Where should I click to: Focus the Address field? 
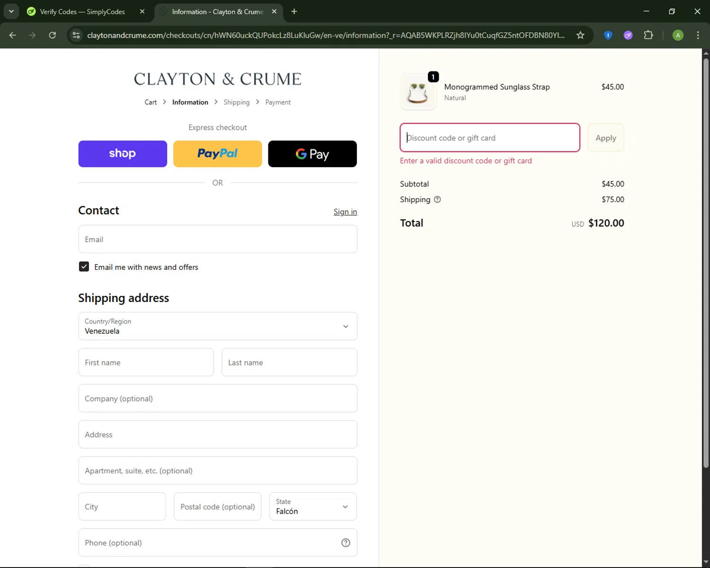click(218, 434)
